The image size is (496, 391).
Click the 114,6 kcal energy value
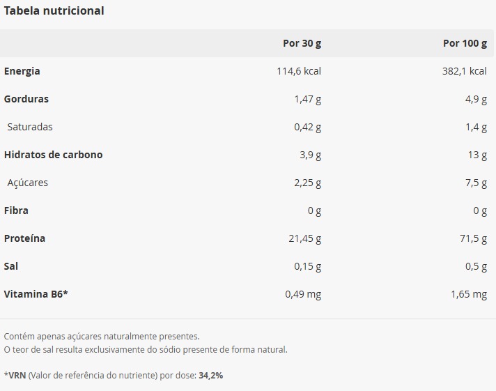point(299,71)
